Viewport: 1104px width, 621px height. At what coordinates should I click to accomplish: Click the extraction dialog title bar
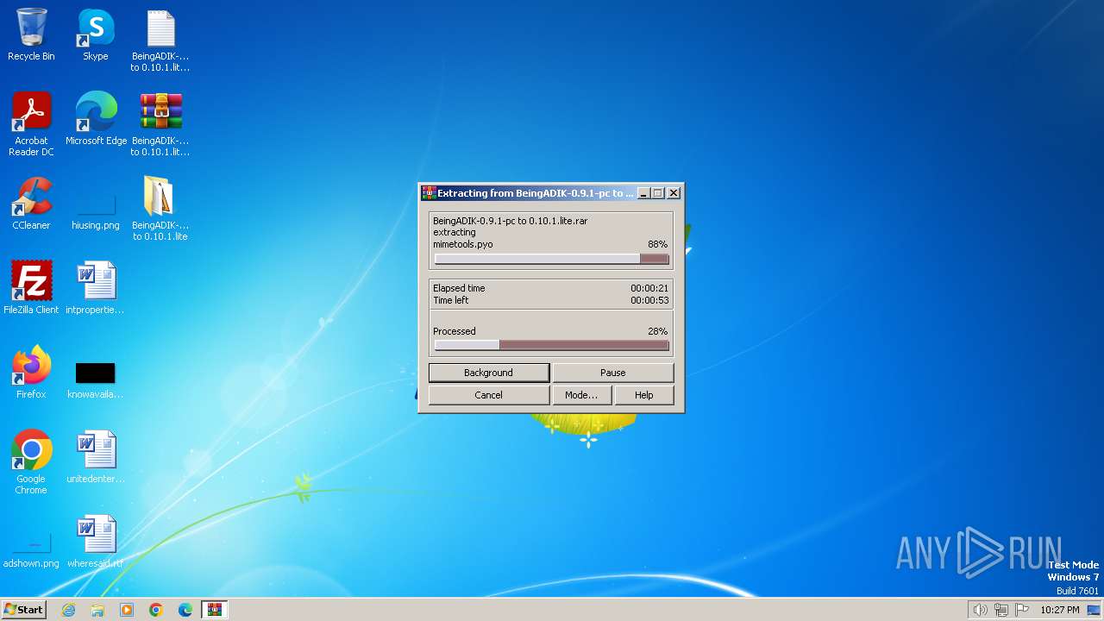click(535, 193)
